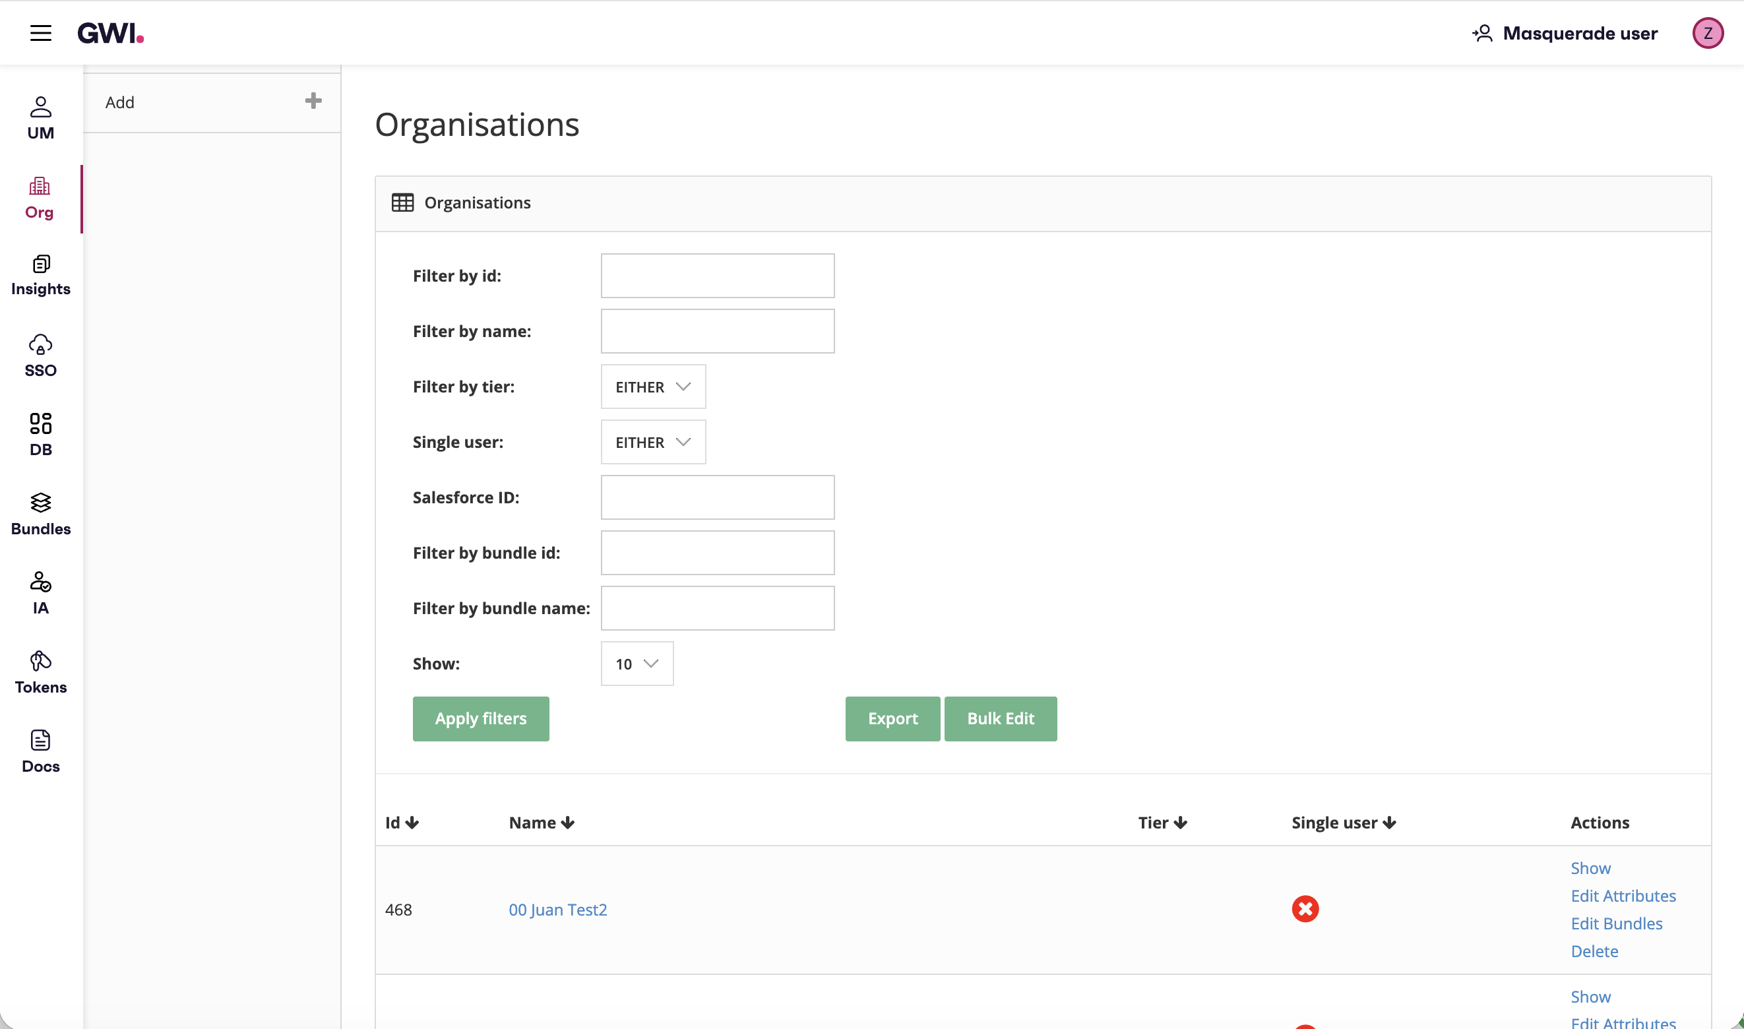The image size is (1744, 1029).
Task: Click Show in the second table row
Action: click(1591, 997)
